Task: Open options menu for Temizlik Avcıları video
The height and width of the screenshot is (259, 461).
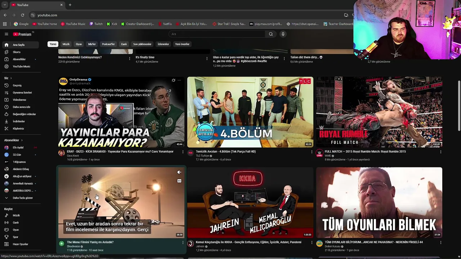Action: pyautogui.click(x=312, y=152)
